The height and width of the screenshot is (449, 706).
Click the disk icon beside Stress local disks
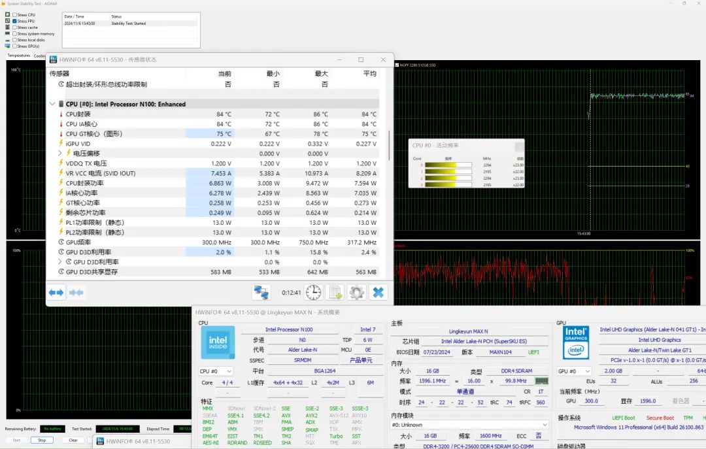7,40
